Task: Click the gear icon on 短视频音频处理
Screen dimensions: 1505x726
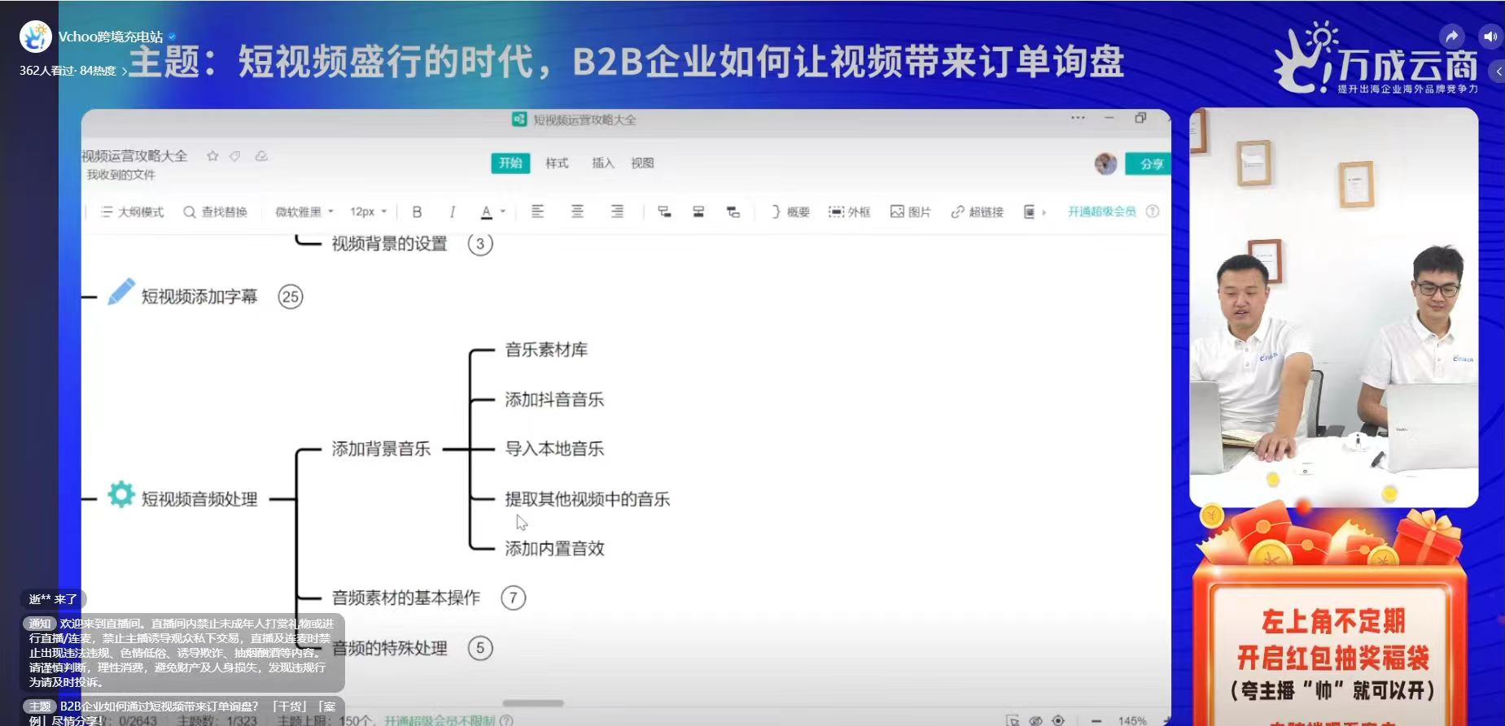Action: (121, 494)
